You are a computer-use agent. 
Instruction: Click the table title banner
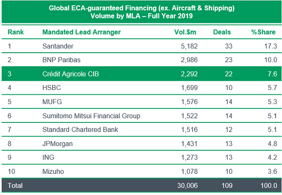tap(141, 12)
